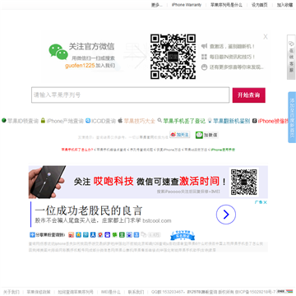Click the Apple logo beside 苹果技巧大全
296x296 pixels.
[120, 120]
